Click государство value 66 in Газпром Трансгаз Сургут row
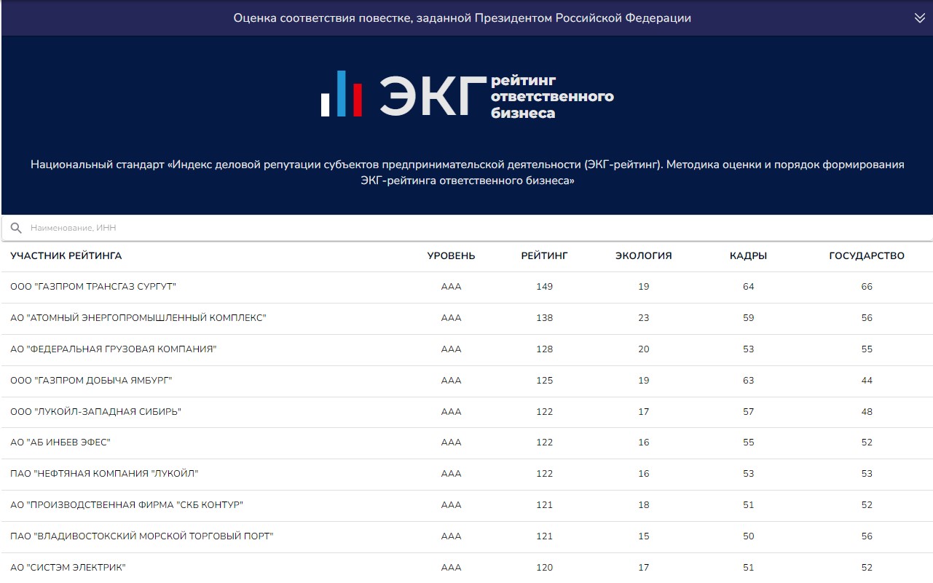 (x=867, y=287)
